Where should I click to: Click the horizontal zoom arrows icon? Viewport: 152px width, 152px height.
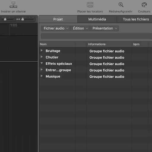pos(18,19)
